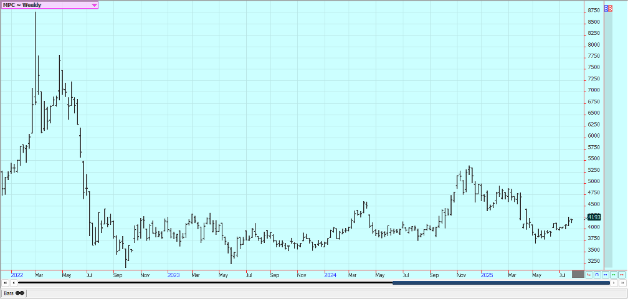The width and height of the screenshot is (628, 299).
Task: Click the 3250 price axis label
Action: pos(594,262)
